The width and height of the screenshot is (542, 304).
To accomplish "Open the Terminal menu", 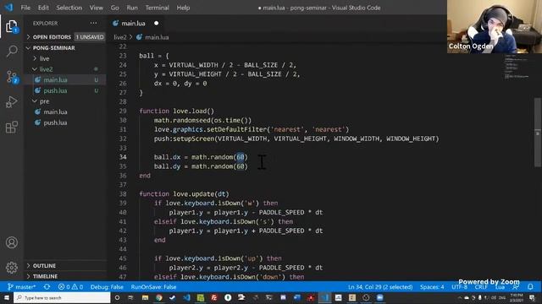I will click(x=157, y=8).
